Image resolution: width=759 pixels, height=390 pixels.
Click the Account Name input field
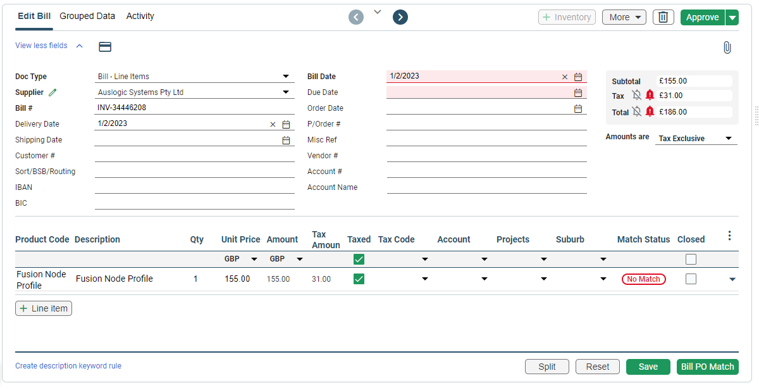(487, 187)
